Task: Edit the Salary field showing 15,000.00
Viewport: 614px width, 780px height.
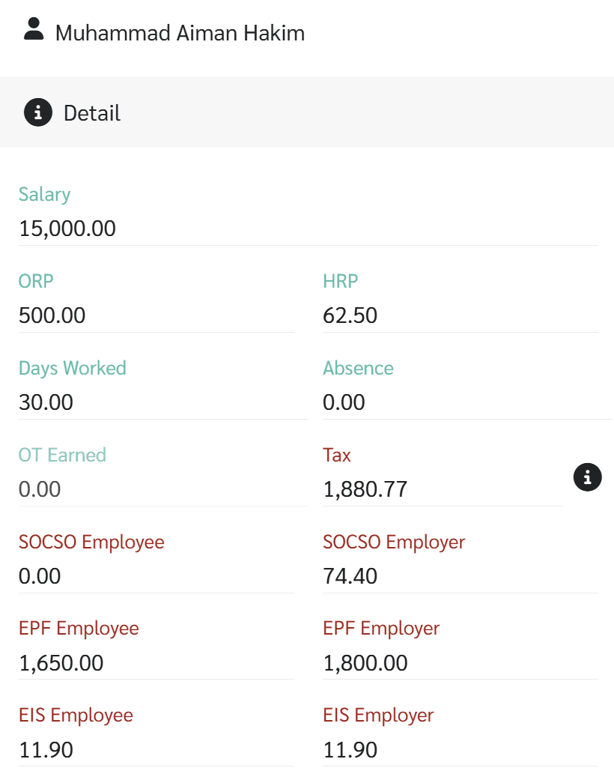Action: [308, 229]
